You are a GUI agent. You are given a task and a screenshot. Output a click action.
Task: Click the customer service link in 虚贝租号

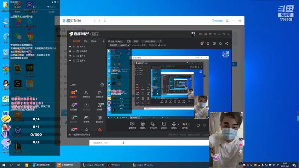coord(217,21)
